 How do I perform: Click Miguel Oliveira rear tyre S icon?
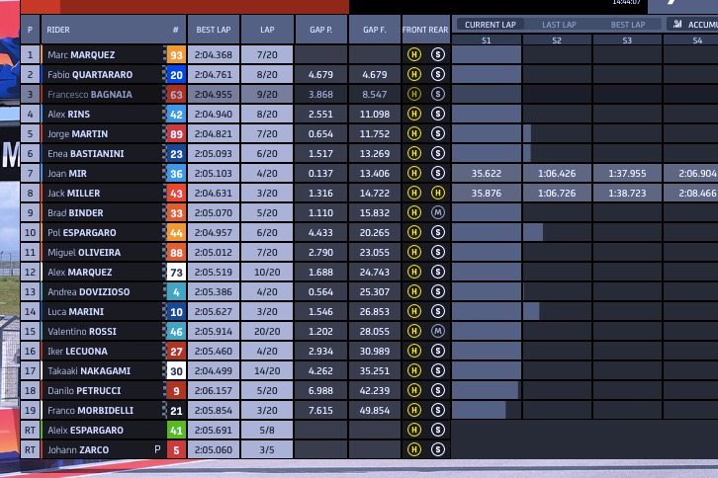pyautogui.click(x=438, y=252)
